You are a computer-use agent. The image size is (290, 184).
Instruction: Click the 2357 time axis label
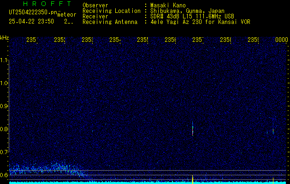pos(198,40)
